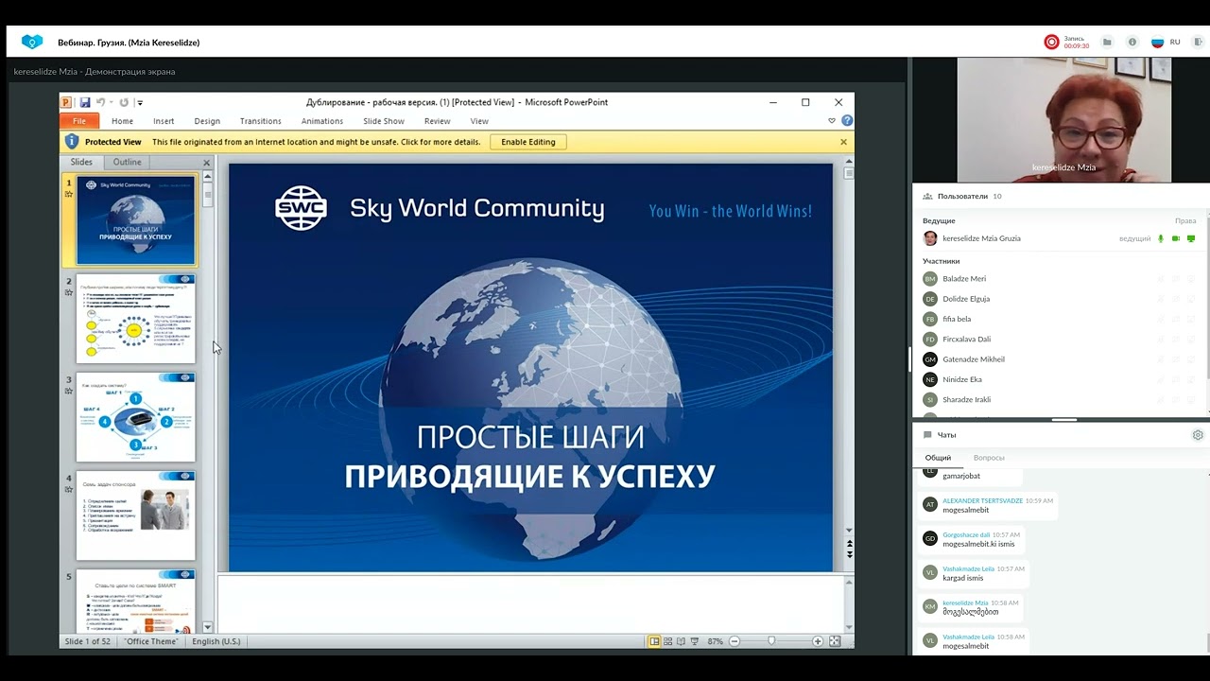Viewport: 1210px width, 681px height.
Task: Click the webinar platform logo icon
Action: (x=32, y=42)
